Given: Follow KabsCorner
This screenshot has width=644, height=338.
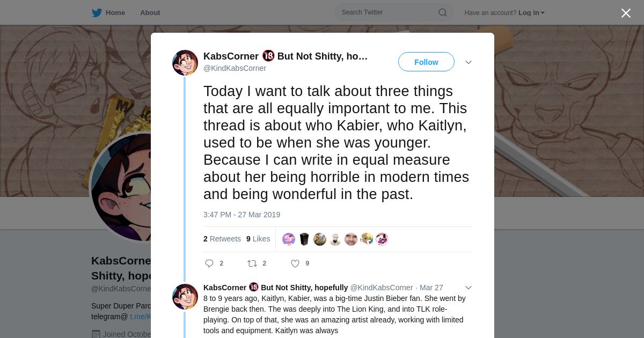Looking at the screenshot, I should click(426, 62).
